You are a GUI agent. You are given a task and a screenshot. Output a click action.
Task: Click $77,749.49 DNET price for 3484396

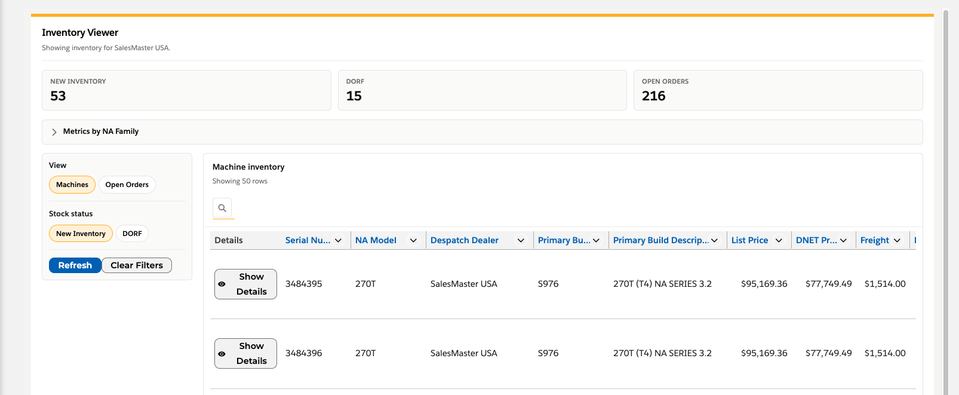point(829,353)
